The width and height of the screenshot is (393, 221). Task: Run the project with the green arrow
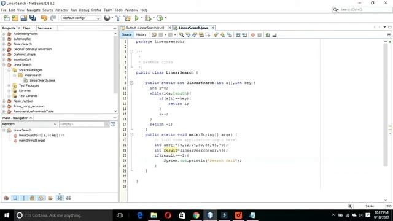tap(136, 18)
